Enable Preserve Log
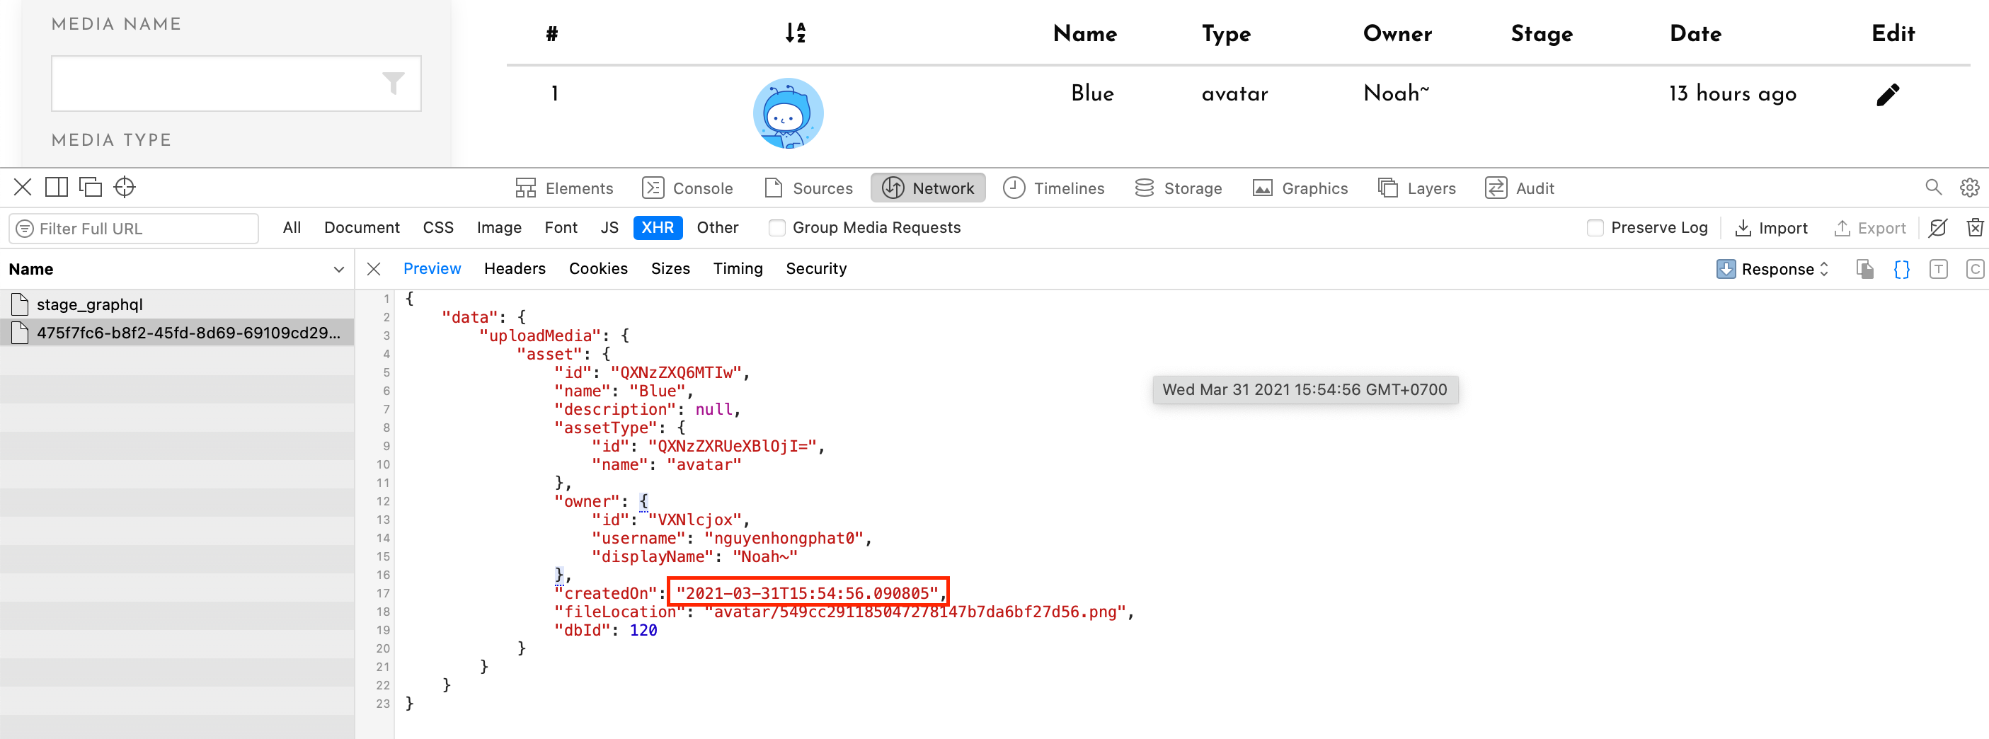The image size is (1989, 739). pyautogui.click(x=1595, y=228)
